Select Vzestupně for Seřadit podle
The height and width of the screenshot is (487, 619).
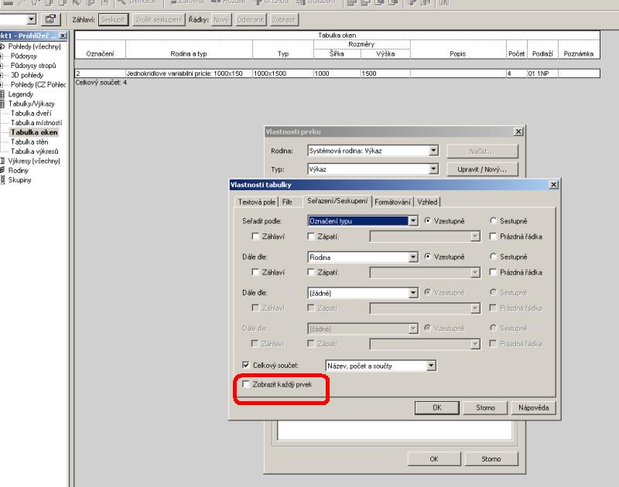[x=428, y=221]
